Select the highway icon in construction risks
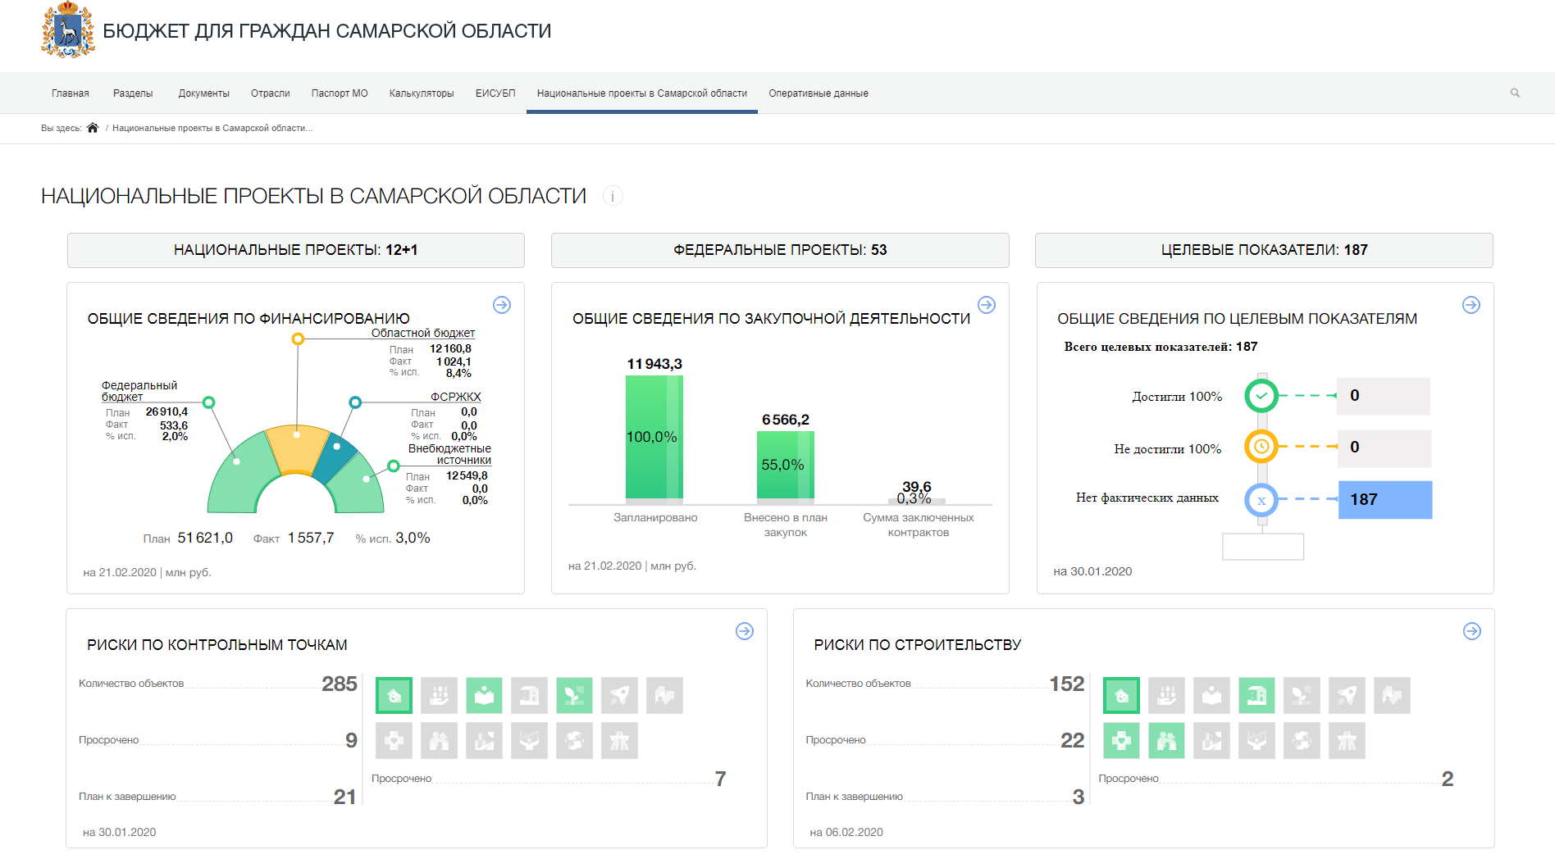This screenshot has height=859, width=1555. click(x=1347, y=741)
